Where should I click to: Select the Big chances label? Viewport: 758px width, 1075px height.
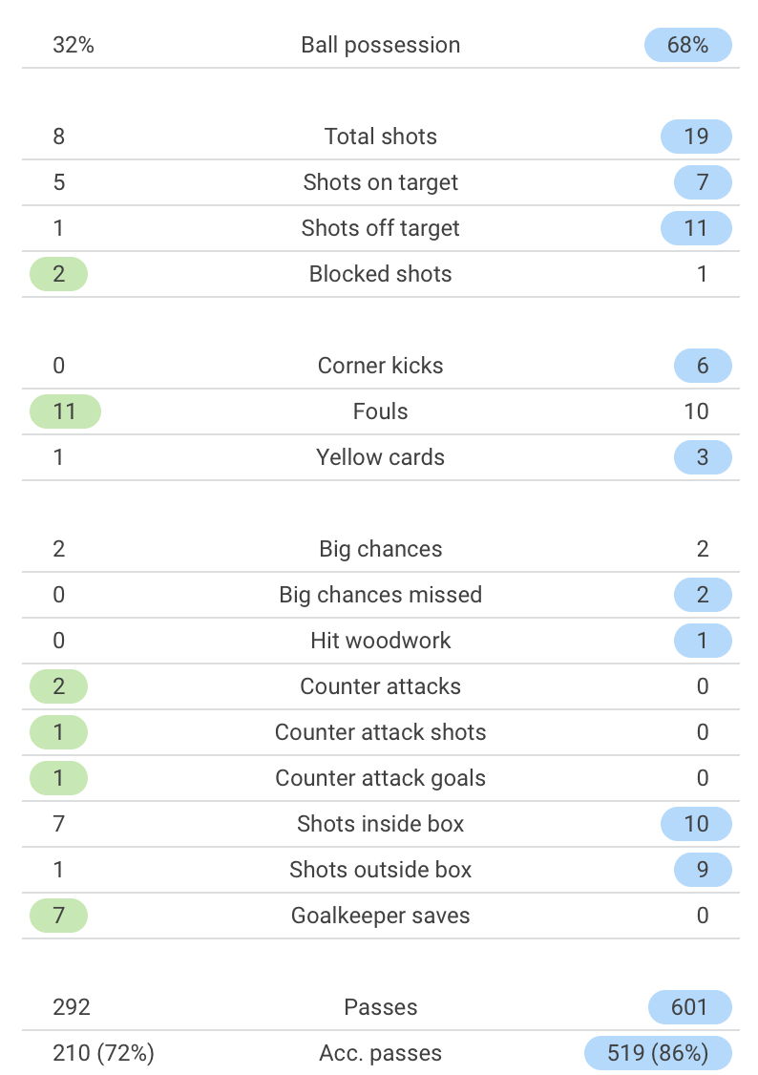pyautogui.click(x=380, y=549)
